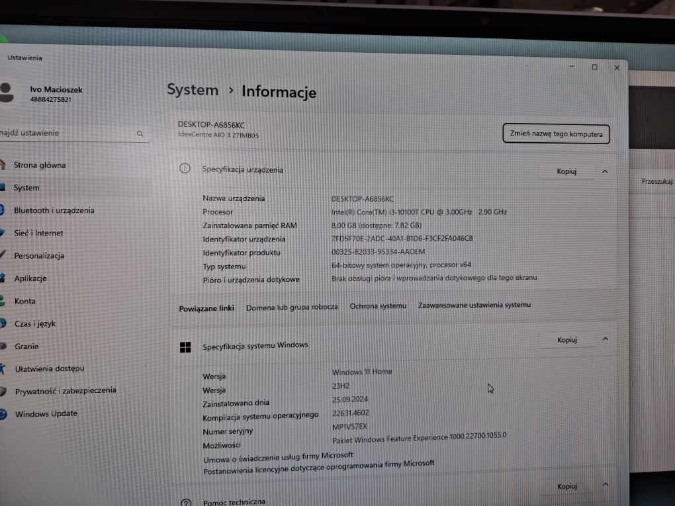Select System in the sidebar
The height and width of the screenshot is (506, 675).
point(26,188)
